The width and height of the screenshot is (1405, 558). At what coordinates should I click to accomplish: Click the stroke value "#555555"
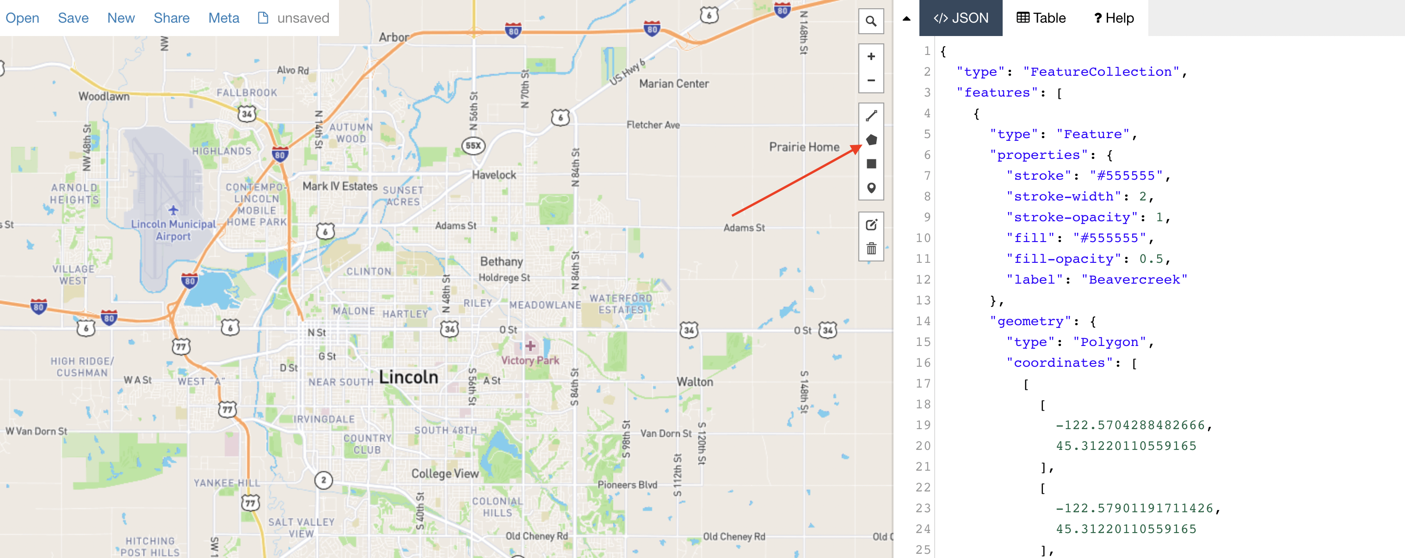pyautogui.click(x=1126, y=176)
